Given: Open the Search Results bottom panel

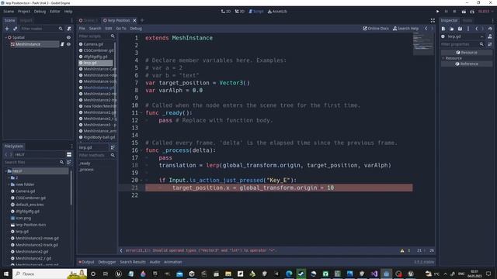Looking at the screenshot, I should (133, 262).
